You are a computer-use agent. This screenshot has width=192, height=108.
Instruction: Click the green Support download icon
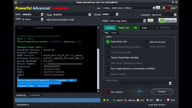tap(114, 100)
